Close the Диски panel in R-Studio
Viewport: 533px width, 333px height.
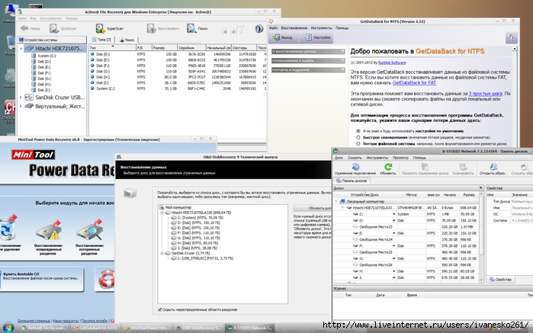click(480, 188)
